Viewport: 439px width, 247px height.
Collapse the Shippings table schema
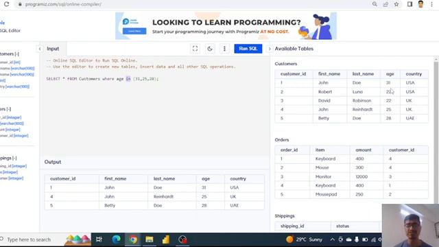click(14, 158)
